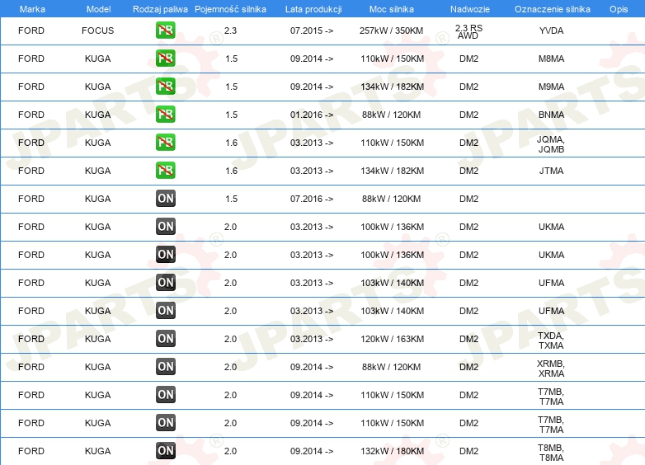Click the petrol icon in the JTMA row
Screen dimensions: 645x465
point(165,170)
